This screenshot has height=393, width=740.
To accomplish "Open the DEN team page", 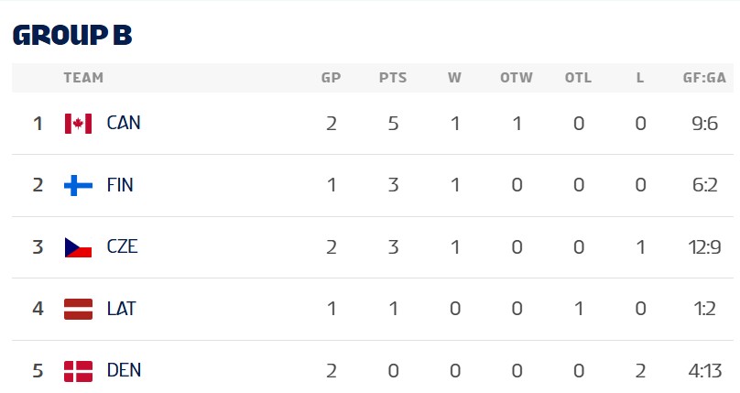I will point(124,371).
